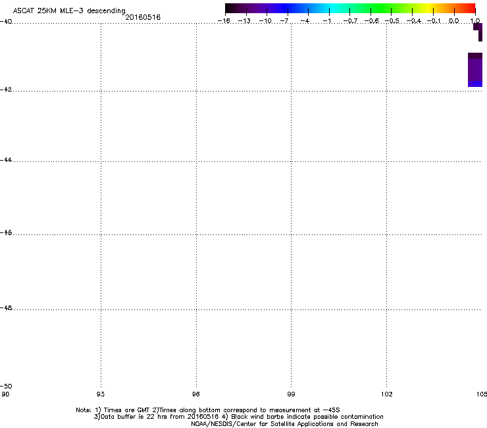Click the color bar label -0.1
This screenshot has height=428, width=487.
[434, 21]
